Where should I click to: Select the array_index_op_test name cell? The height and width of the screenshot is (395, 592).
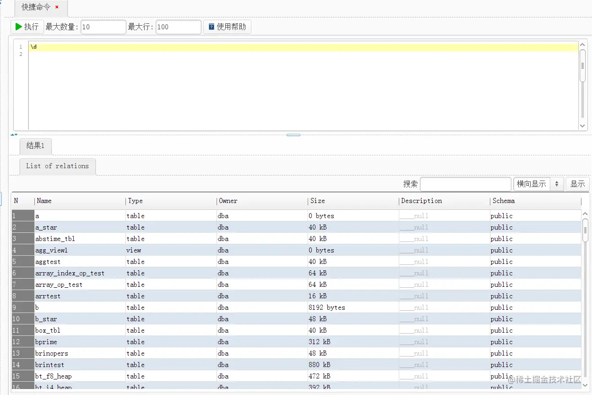(x=80, y=273)
